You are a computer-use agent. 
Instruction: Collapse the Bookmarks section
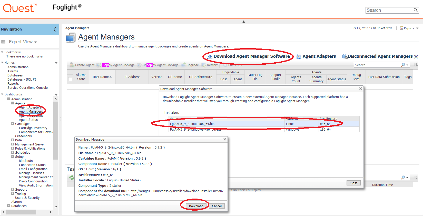[2, 52]
